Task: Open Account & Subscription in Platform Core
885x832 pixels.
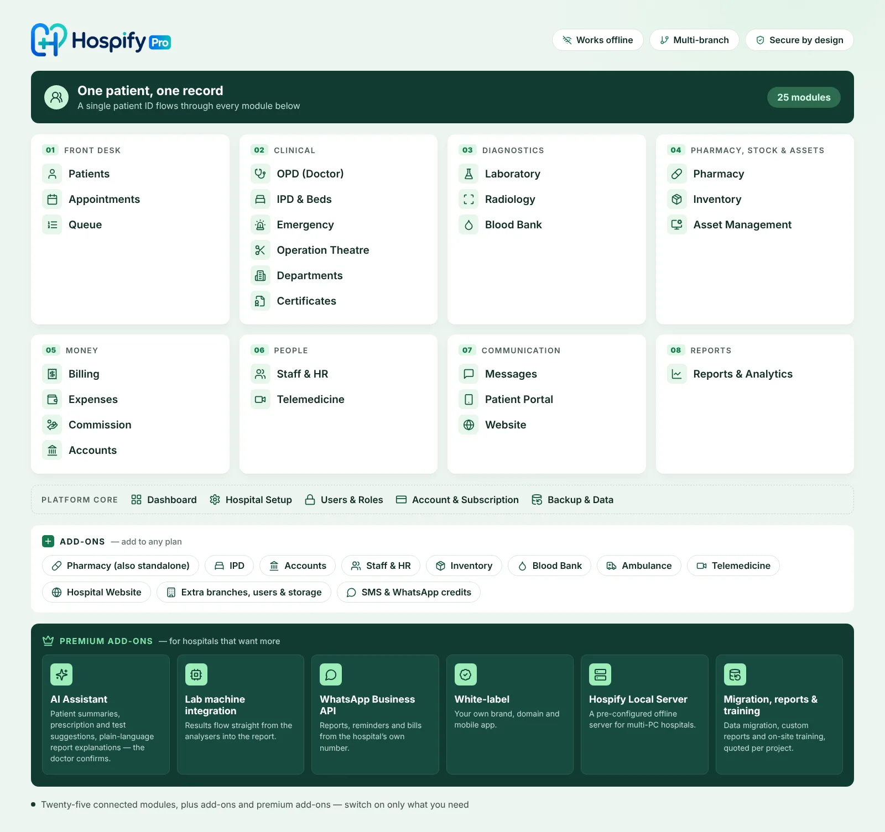Action: click(x=457, y=500)
